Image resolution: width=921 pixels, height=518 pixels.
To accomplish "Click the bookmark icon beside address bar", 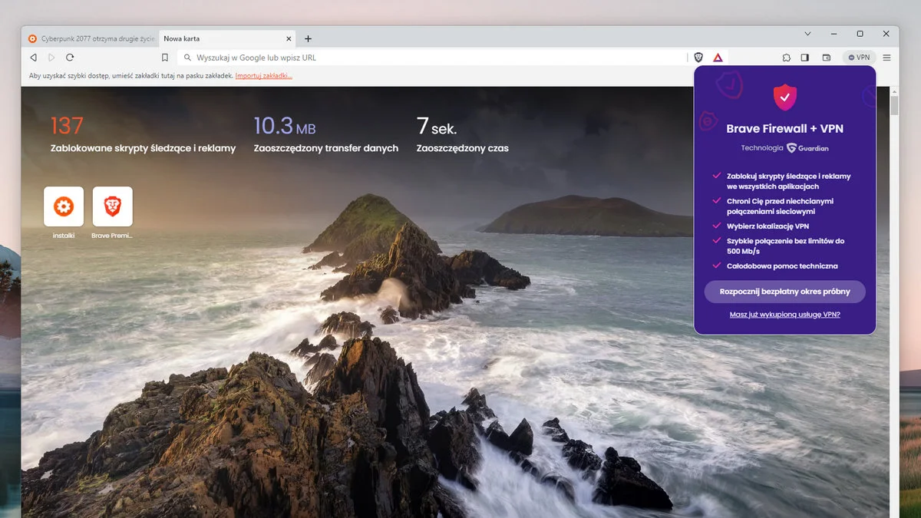I will (x=164, y=58).
